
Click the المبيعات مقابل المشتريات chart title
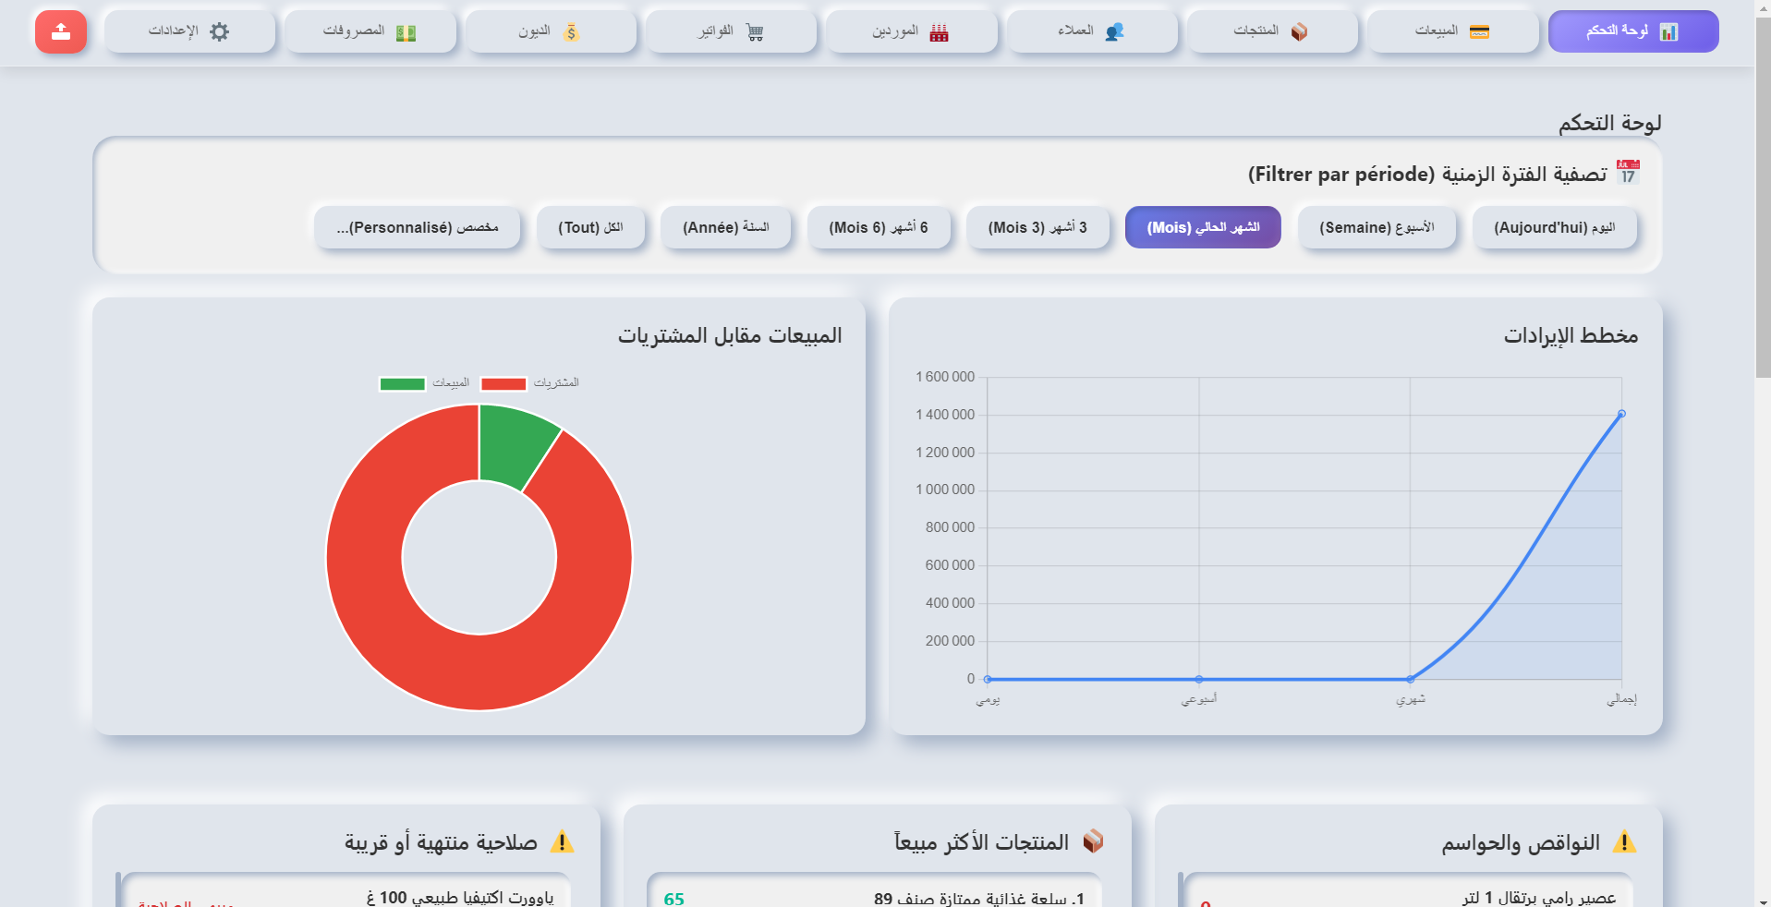[730, 335]
